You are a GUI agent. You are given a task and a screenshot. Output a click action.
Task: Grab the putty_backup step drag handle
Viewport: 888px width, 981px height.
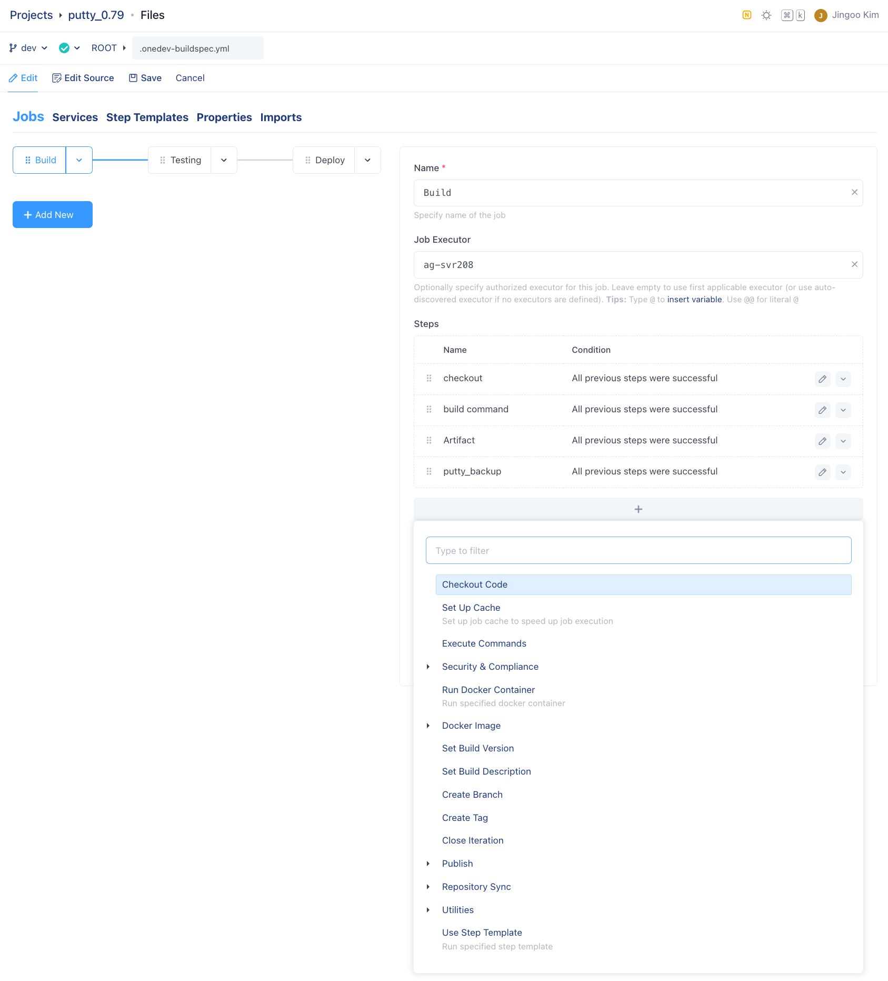(429, 471)
